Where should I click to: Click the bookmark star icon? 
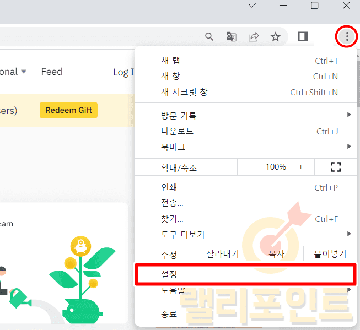pos(276,37)
